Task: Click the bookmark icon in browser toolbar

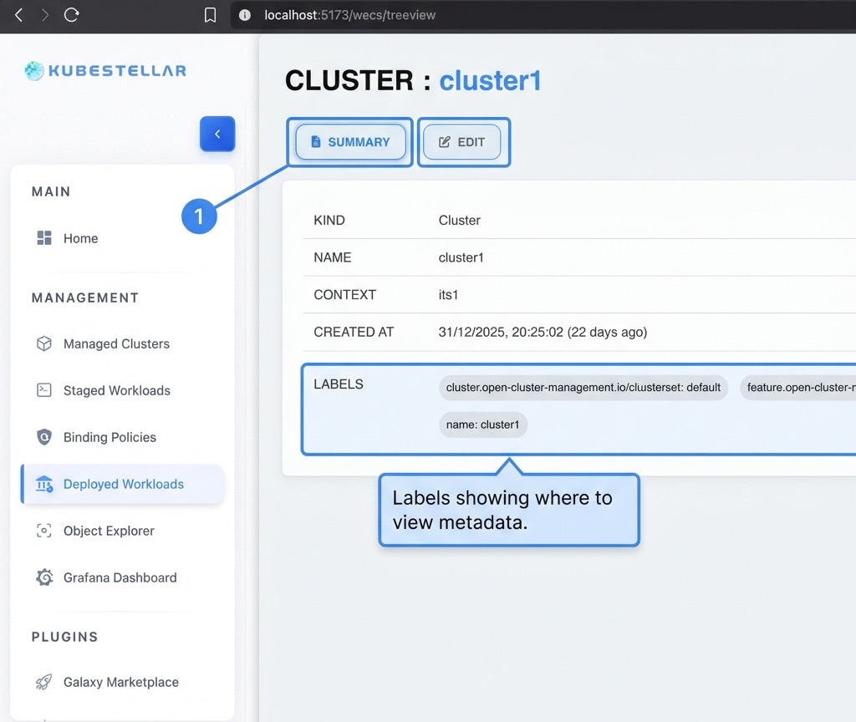Action: (210, 14)
